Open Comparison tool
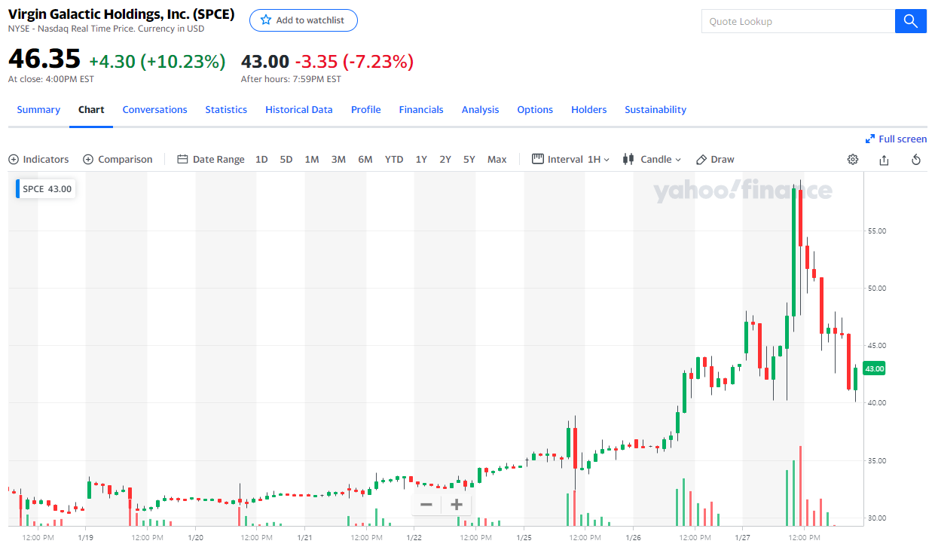 pos(118,160)
